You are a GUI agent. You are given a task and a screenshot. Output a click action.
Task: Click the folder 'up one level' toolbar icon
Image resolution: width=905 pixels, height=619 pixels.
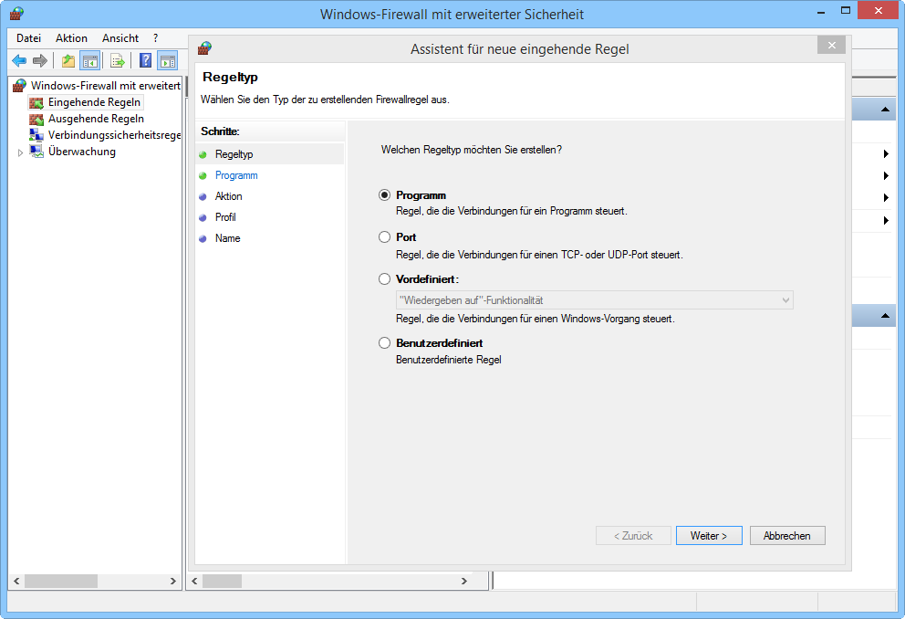[x=68, y=60]
